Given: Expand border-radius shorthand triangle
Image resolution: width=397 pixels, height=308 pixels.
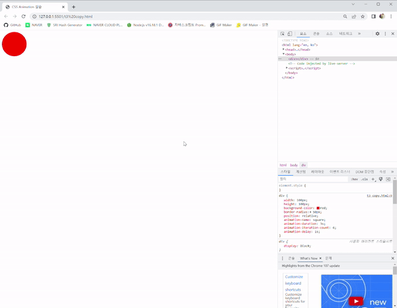Looking at the screenshot, I should [x=311, y=212].
